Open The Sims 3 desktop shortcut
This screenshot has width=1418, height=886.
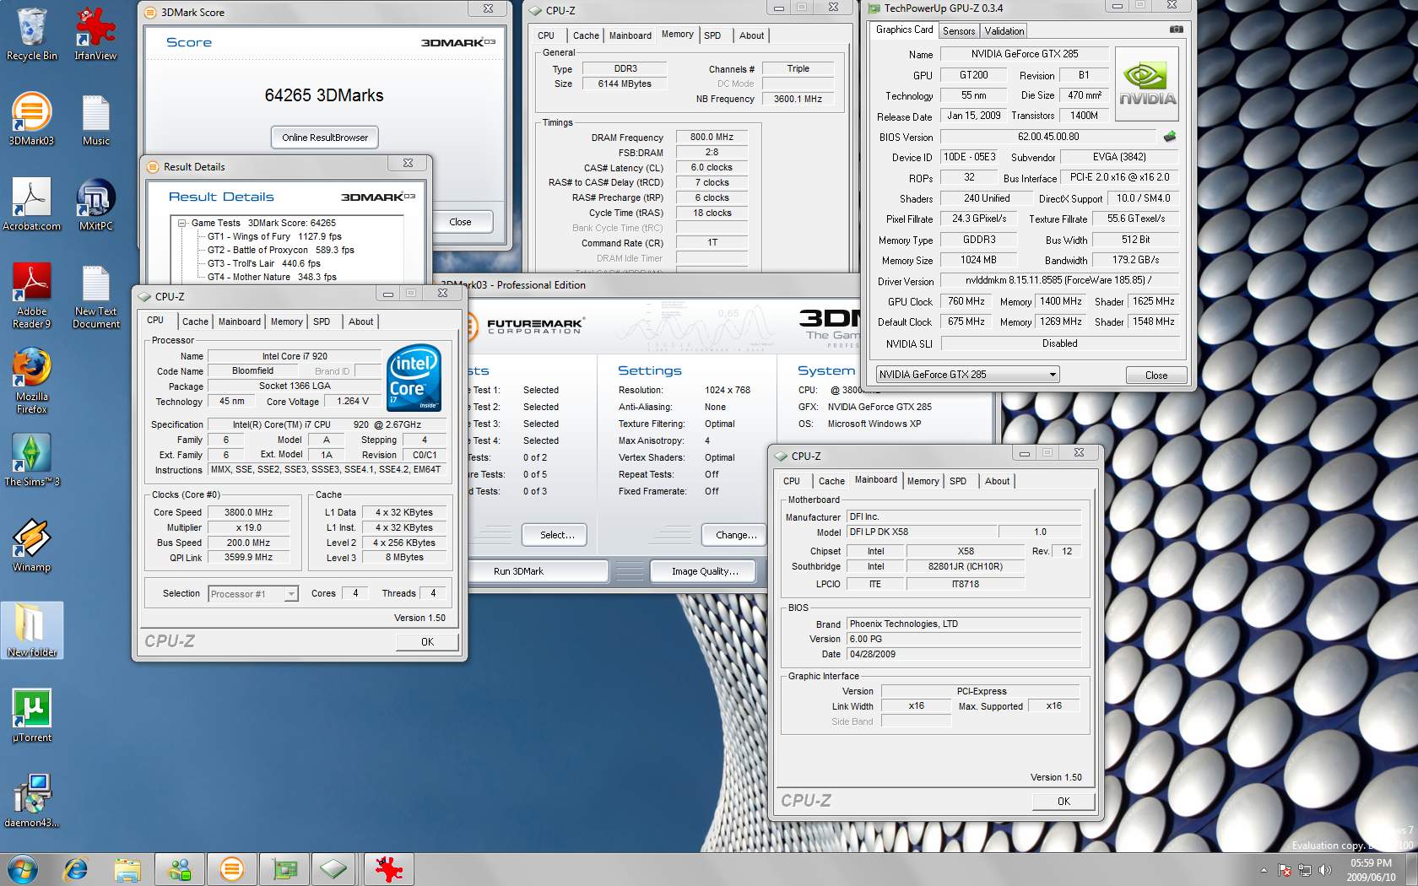[32, 460]
